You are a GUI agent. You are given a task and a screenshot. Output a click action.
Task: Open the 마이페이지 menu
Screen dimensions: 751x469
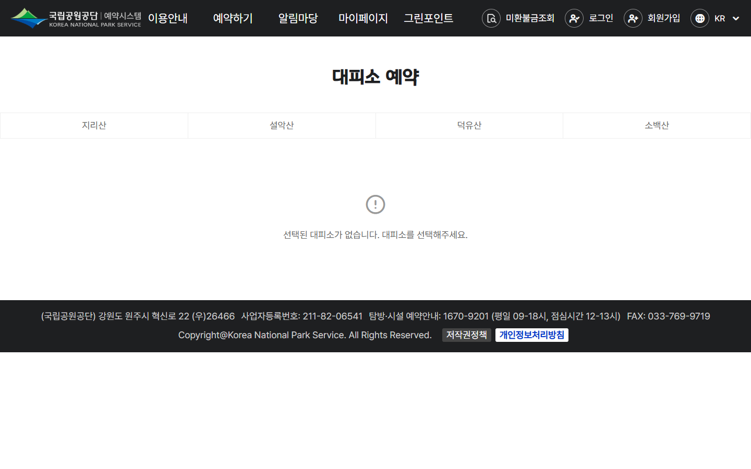[364, 18]
